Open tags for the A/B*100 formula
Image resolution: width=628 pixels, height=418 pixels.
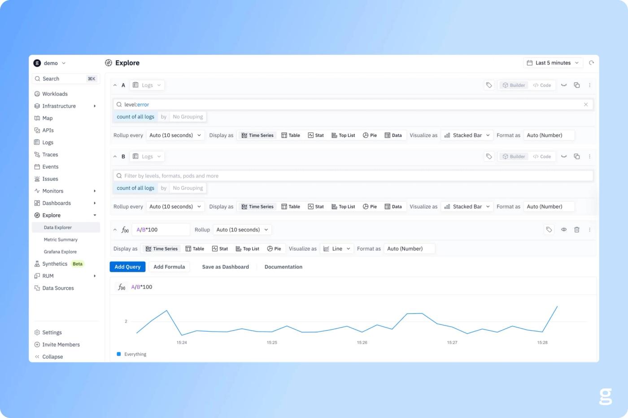click(549, 229)
